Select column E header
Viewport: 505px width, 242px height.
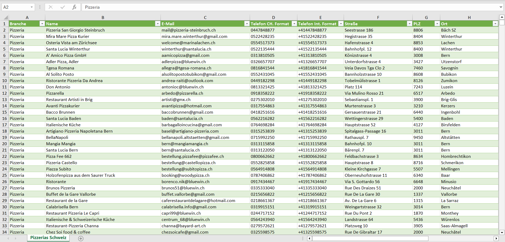(x=321, y=18)
